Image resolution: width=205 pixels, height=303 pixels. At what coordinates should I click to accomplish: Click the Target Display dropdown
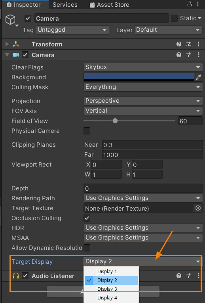pos(143,261)
